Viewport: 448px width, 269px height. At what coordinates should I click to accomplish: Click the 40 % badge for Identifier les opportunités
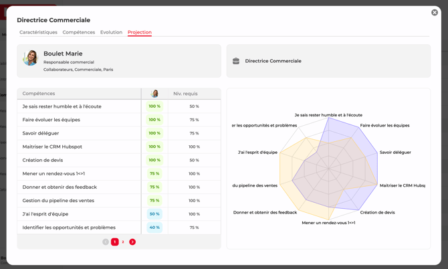coord(154,228)
